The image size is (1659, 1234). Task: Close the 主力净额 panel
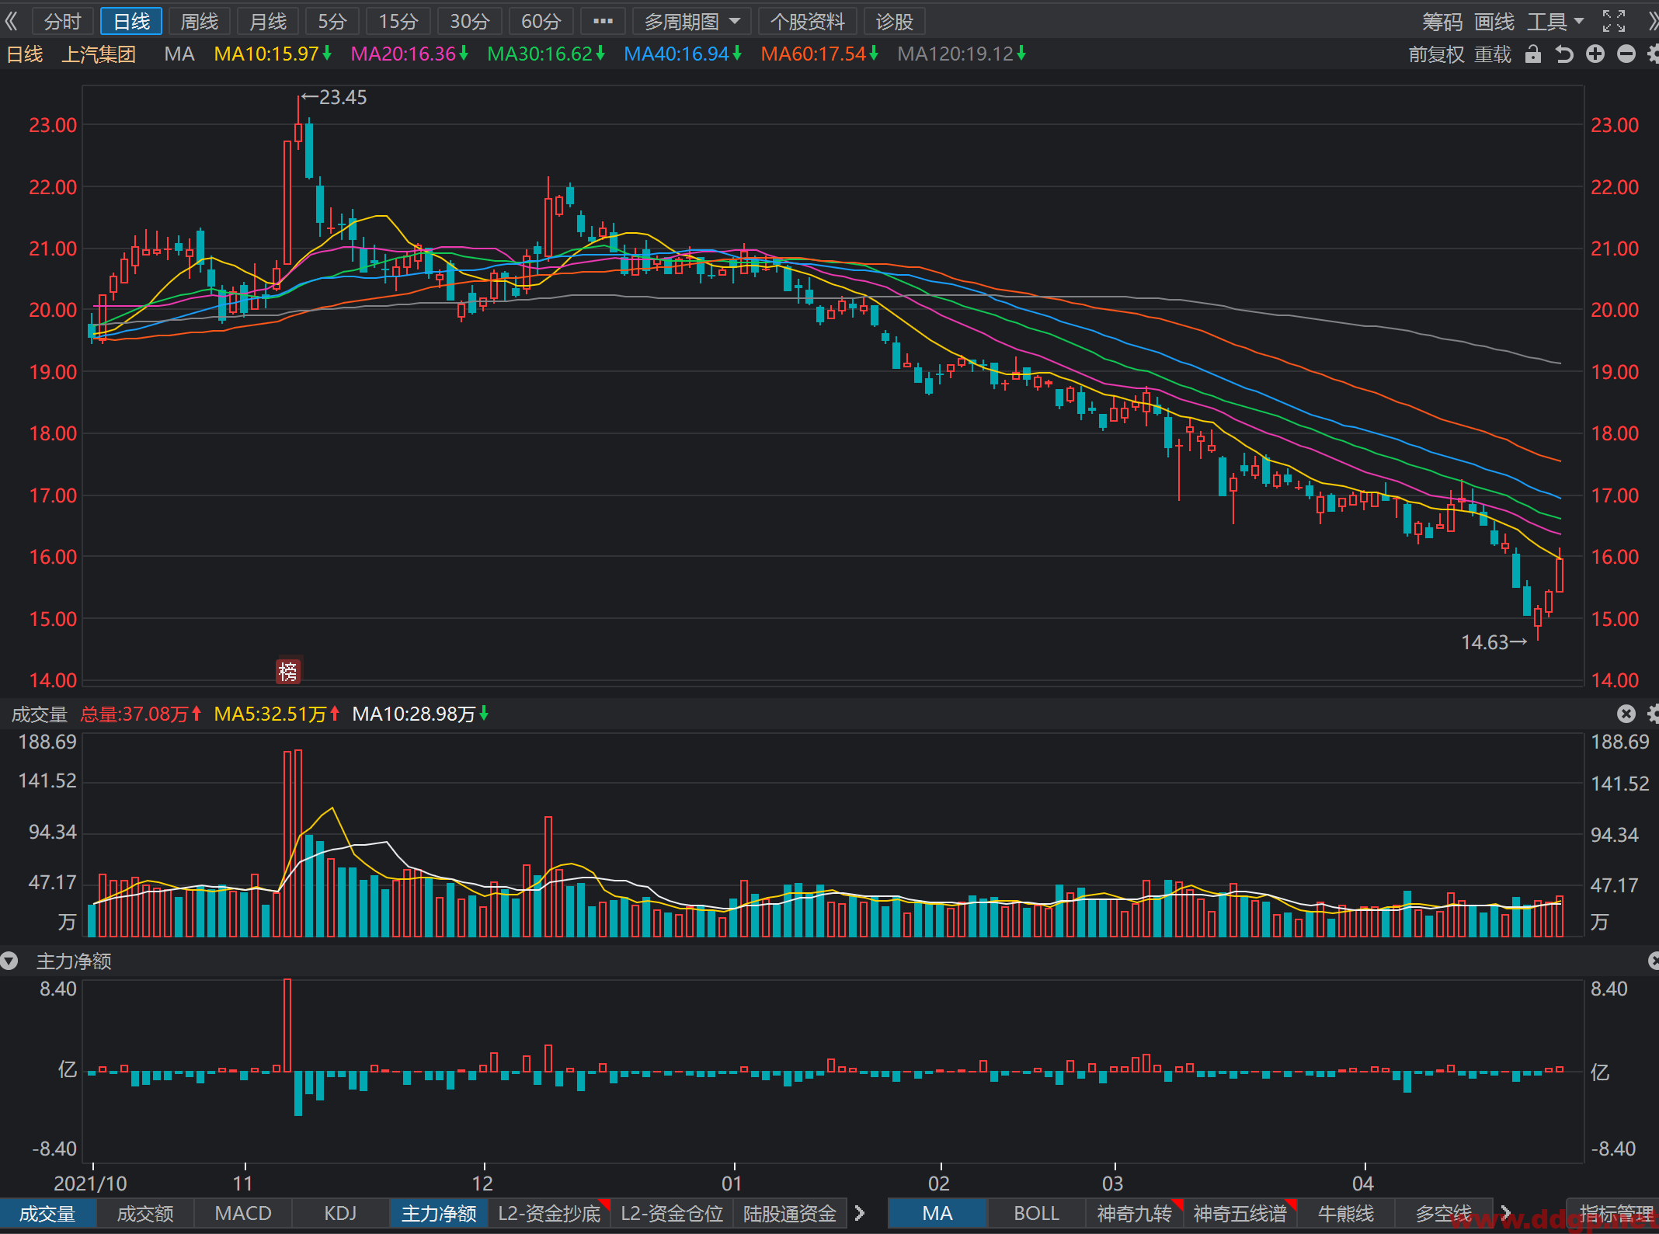1653,961
